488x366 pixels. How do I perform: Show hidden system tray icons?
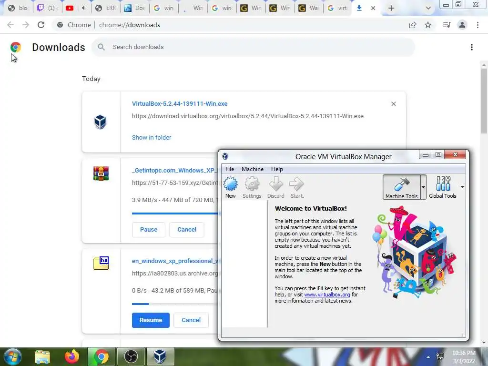428,357
